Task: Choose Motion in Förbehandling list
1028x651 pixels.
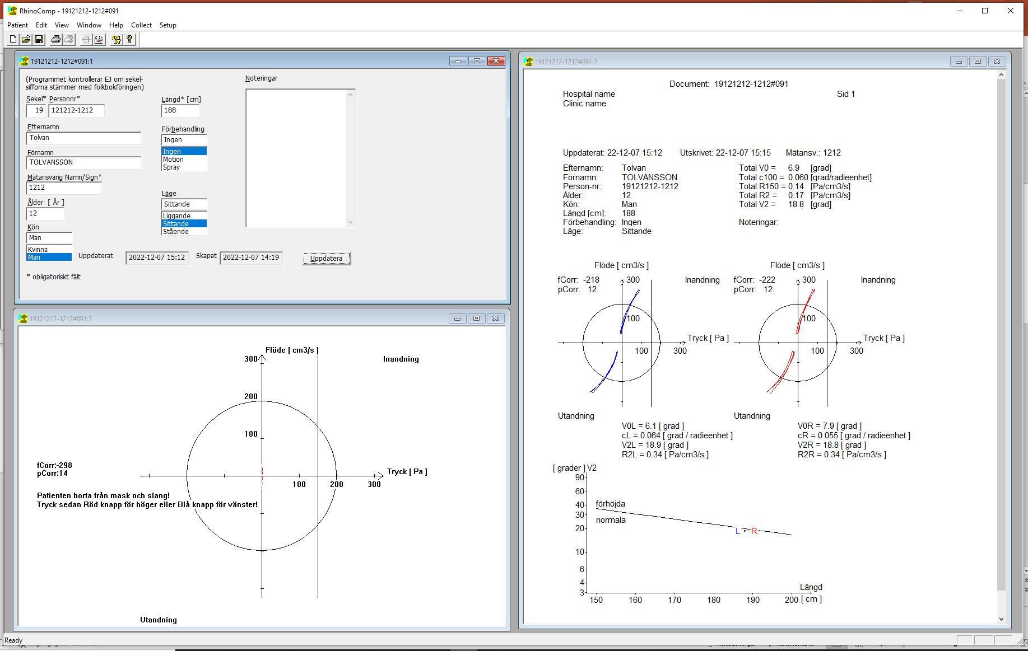Action: (183, 160)
